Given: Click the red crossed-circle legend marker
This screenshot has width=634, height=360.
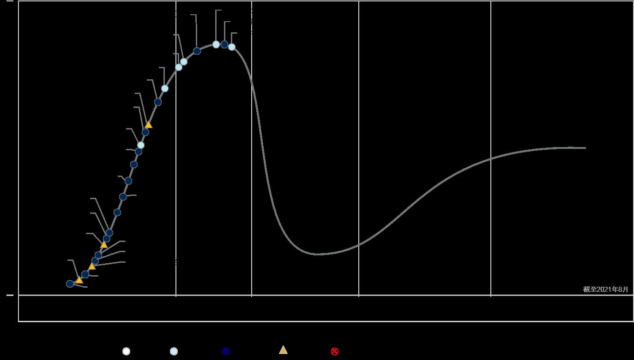Looking at the screenshot, I should pyautogui.click(x=335, y=351).
